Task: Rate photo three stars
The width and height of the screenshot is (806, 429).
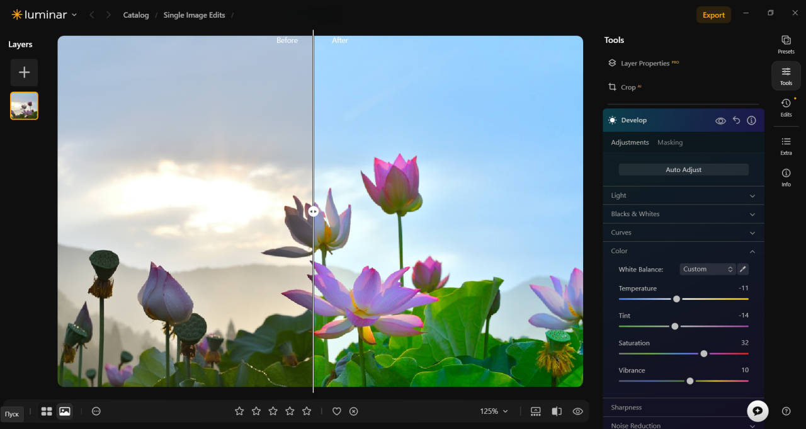Action: (x=273, y=411)
